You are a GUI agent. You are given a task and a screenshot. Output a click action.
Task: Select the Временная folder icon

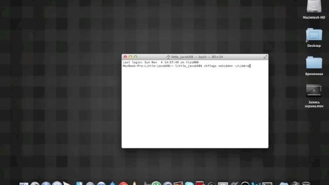coord(314,63)
